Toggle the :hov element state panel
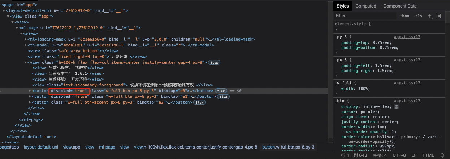This screenshot has width=450, height=159. 404,16
